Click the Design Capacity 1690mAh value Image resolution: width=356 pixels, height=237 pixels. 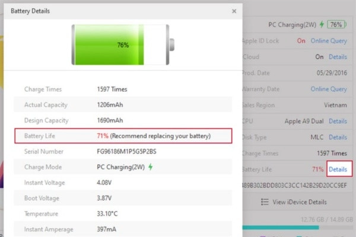[x=111, y=120]
